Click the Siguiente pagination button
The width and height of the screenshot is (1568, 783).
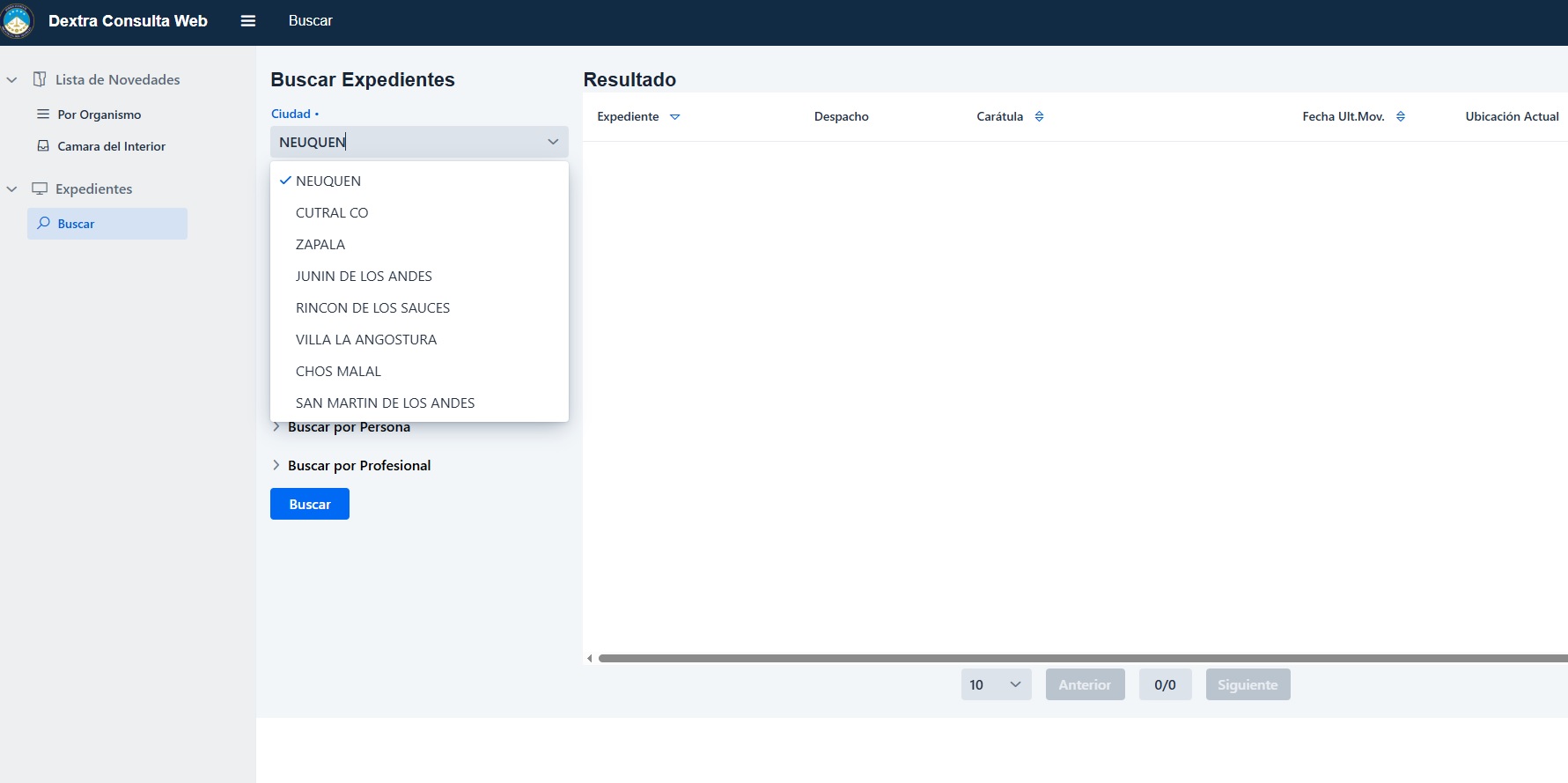point(1248,685)
